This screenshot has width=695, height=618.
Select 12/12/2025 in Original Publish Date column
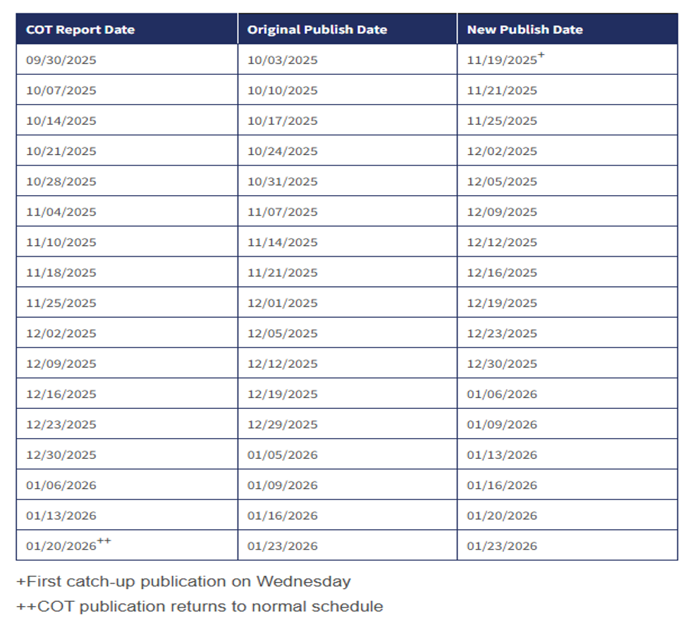pos(283,364)
